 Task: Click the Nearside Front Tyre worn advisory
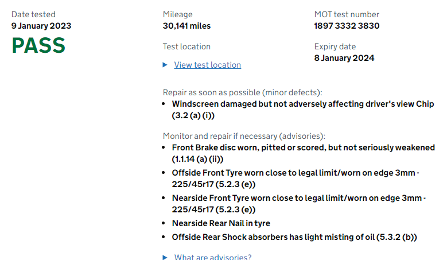299,204
